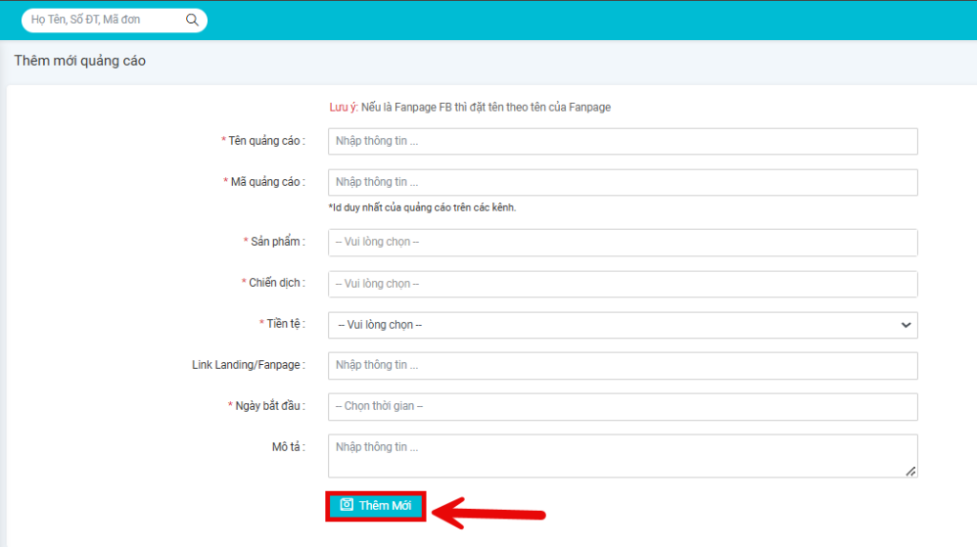Expand the Chiến dịch selection box

point(622,284)
